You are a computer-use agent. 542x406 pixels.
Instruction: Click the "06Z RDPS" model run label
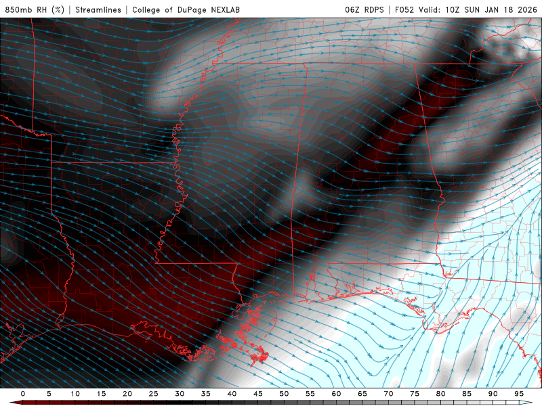click(364, 9)
